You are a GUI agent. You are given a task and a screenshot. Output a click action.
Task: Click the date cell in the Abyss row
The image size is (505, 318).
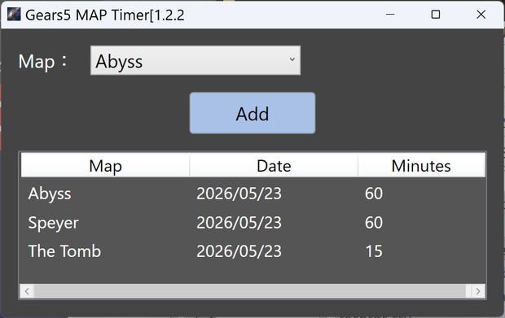pyautogui.click(x=239, y=194)
